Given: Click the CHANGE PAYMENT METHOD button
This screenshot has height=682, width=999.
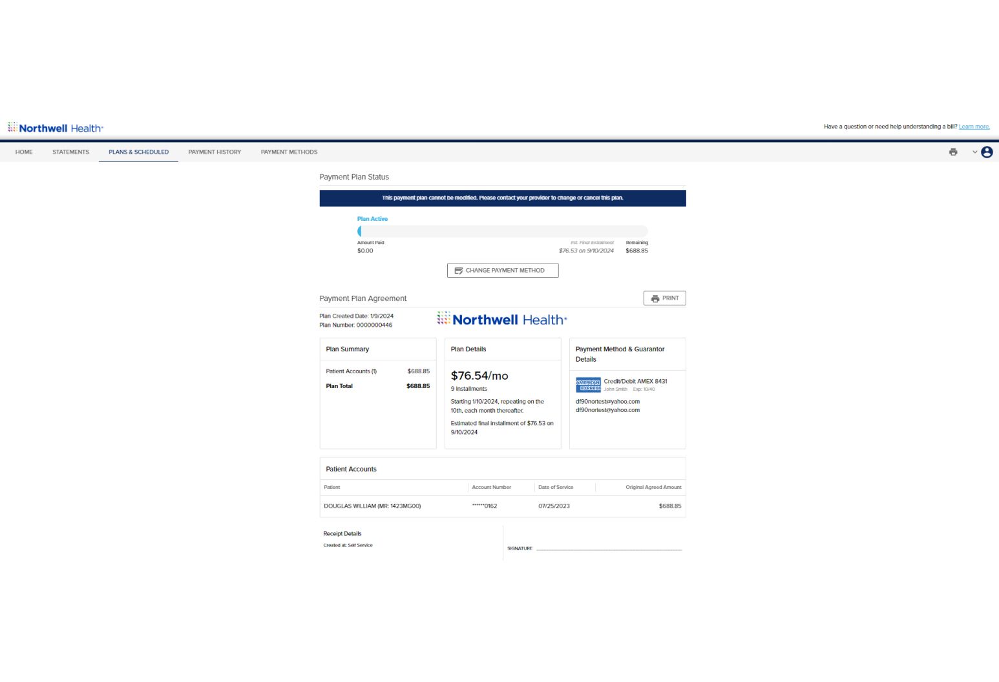Looking at the screenshot, I should tap(503, 271).
